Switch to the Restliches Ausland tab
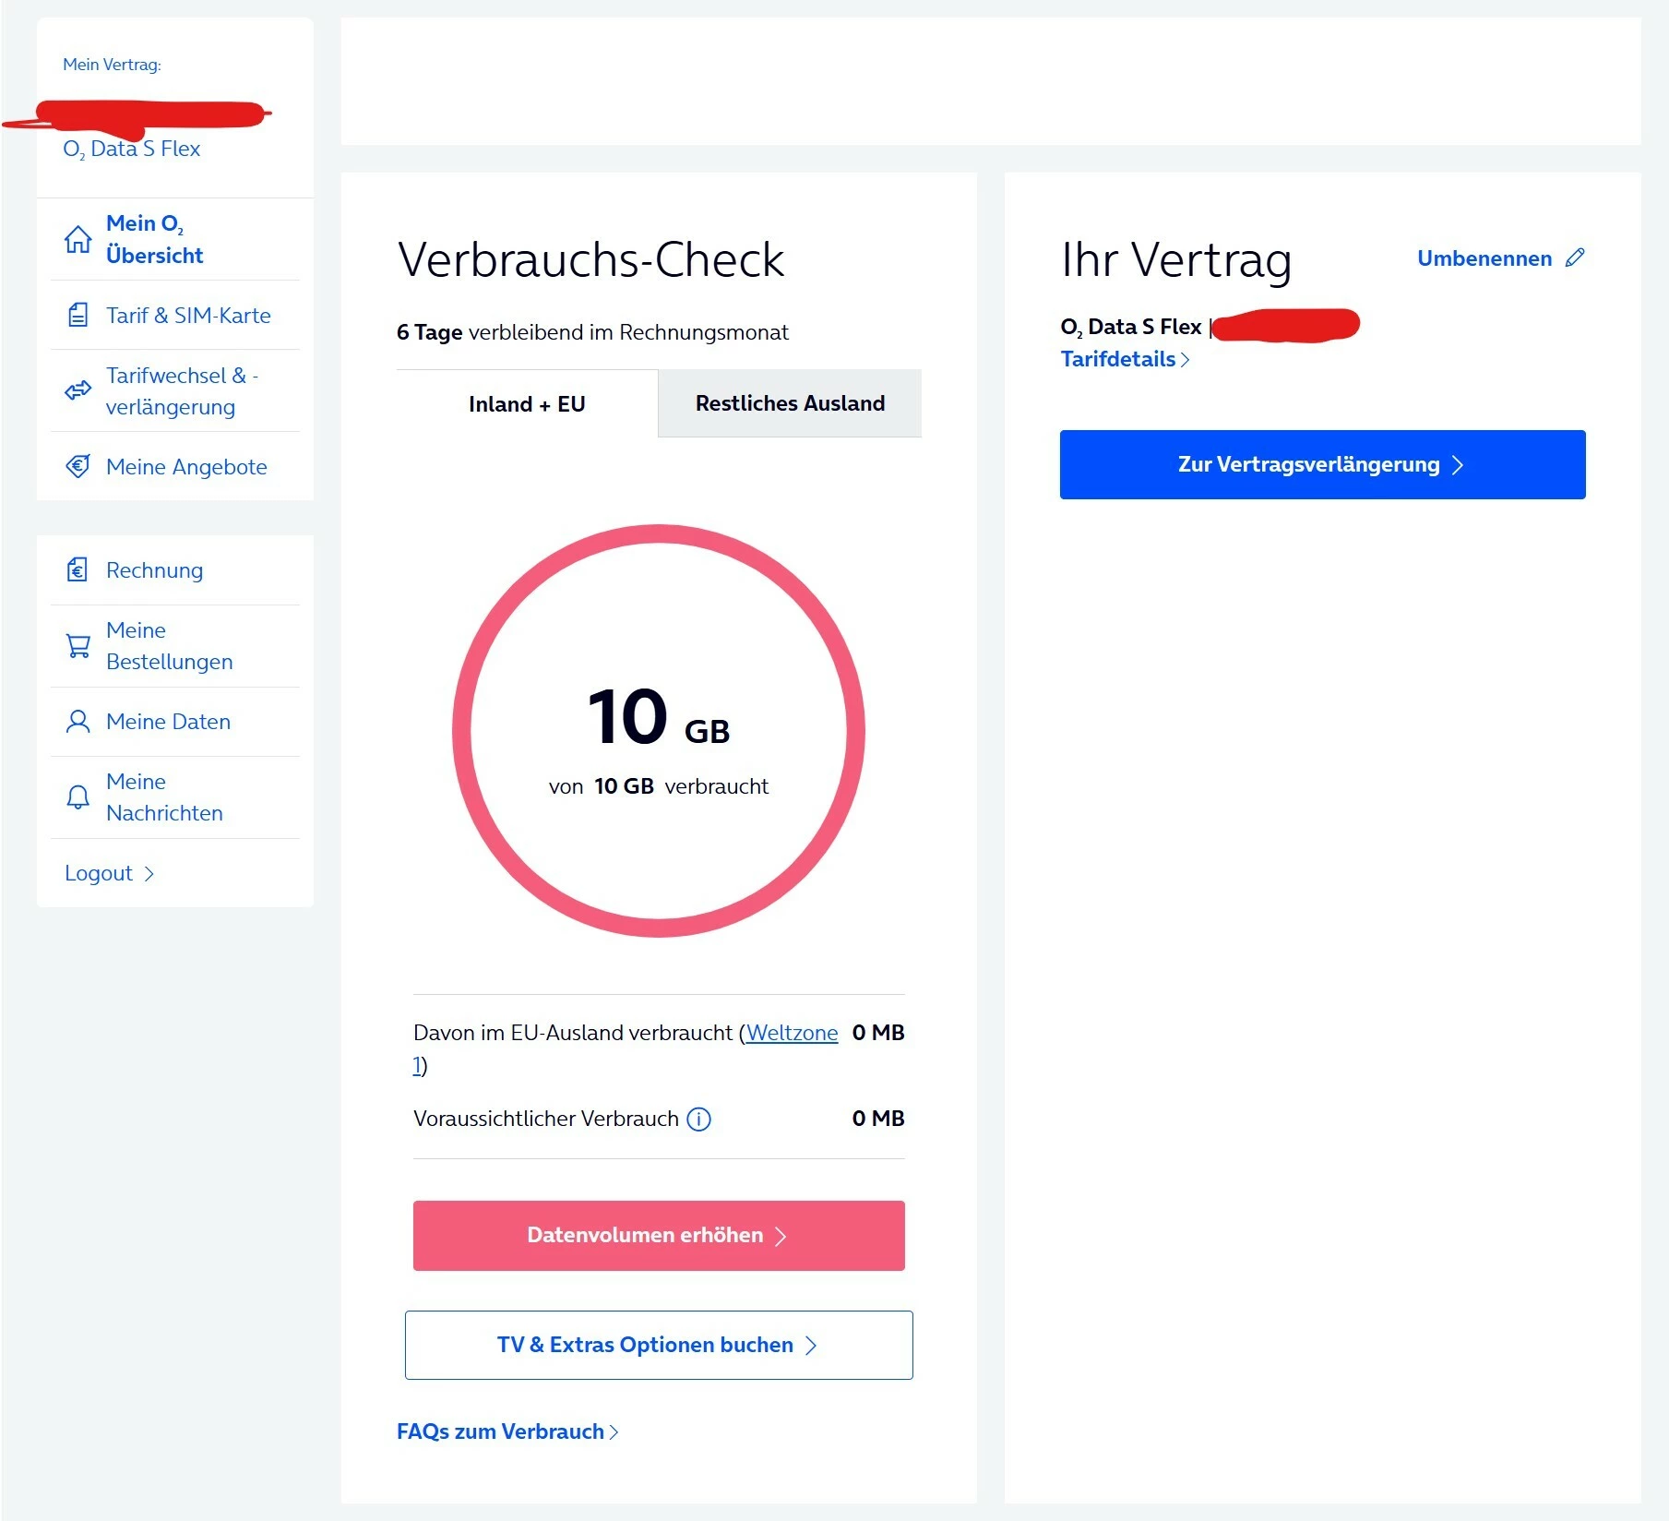Screen dimensions: 1669x1521 tap(790, 403)
